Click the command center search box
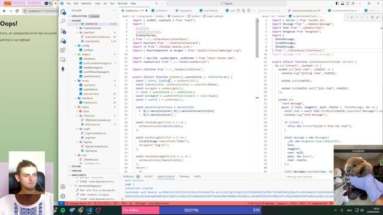 coord(226,4)
